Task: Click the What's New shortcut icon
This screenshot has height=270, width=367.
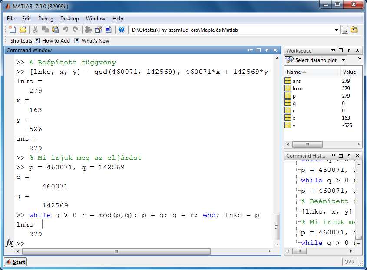Action: (76, 41)
